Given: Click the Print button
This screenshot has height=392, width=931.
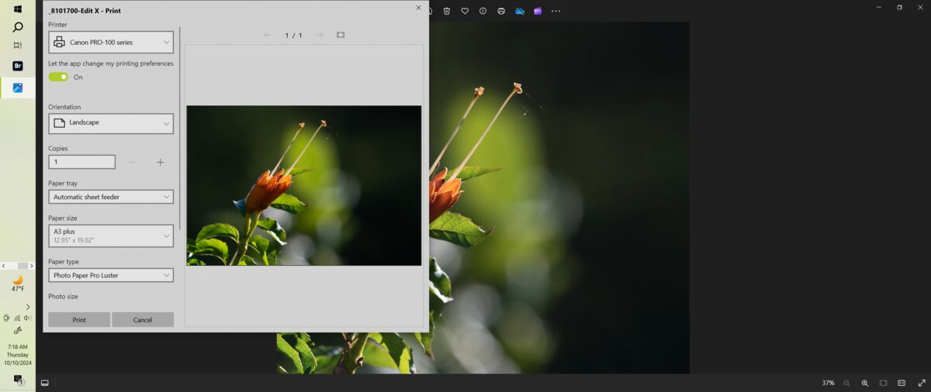Looking at the screenshot, I should coord(79,319).
